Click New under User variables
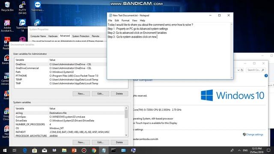This screenshot has height=154, width=274. pos(81,94)
